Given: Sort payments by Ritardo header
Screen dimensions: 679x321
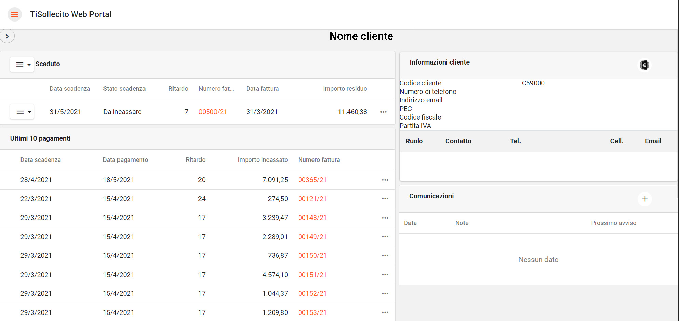Looking at the screenshot, I should coord(195,160).
